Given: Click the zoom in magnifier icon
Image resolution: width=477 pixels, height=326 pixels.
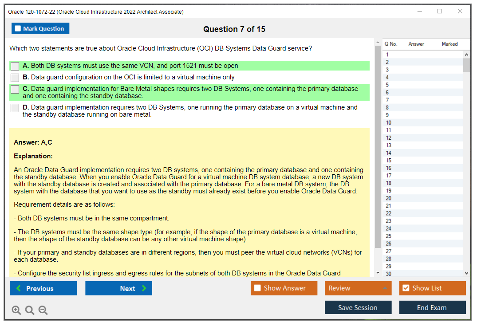Looking at the screenshot, I should (x=16, y=310).
